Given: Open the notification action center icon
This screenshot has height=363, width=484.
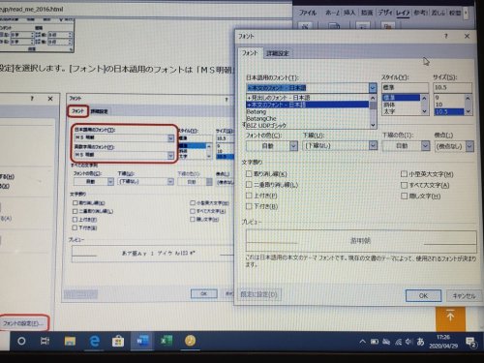Looking at the screenshot, I should [x=471, y=342].
